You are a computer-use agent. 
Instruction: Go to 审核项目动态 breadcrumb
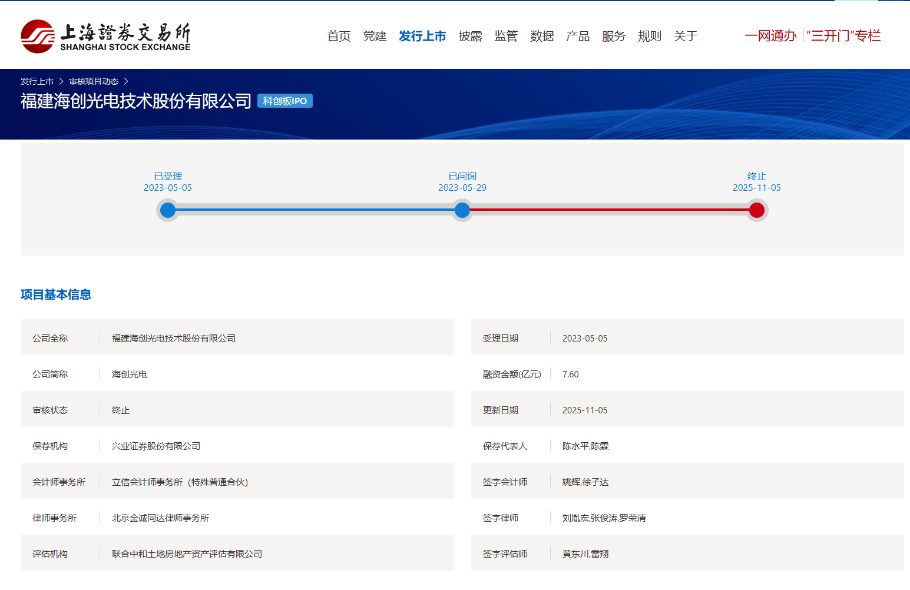[94, 81]
